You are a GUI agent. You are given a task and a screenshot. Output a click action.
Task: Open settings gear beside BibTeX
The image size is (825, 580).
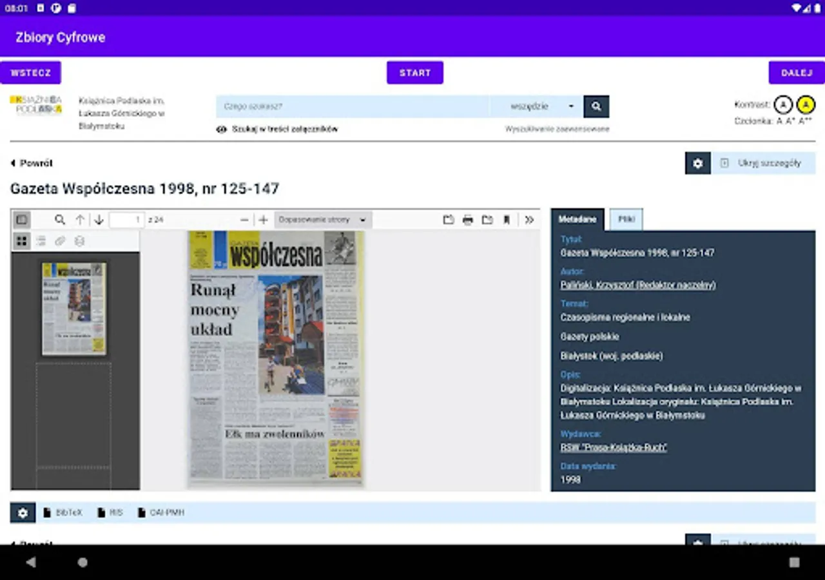pyautogui.click(x=23, y=513)
